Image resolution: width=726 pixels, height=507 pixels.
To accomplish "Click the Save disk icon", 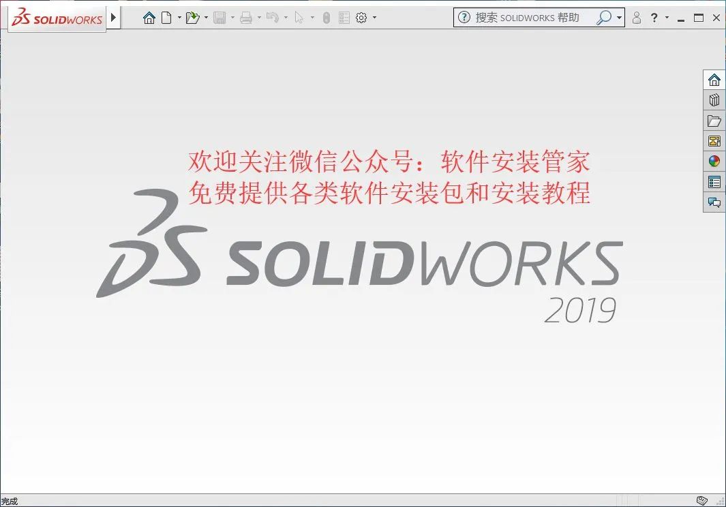I will coord(220,18).
